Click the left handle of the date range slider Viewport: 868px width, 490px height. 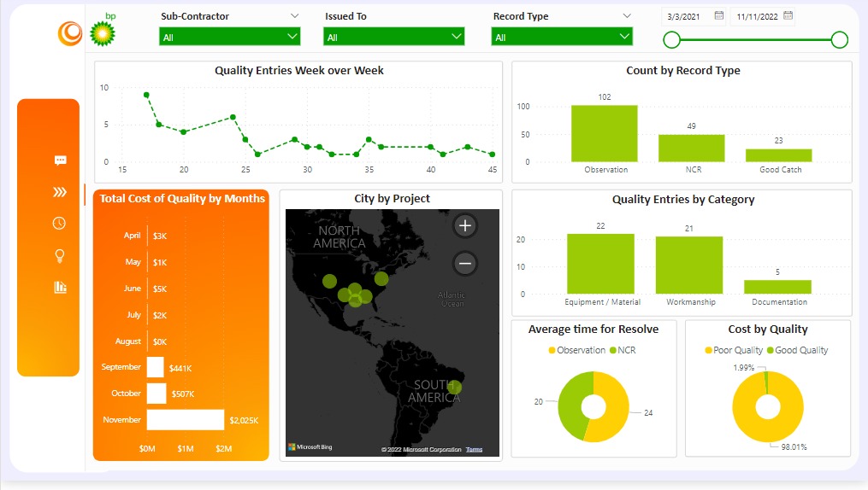coord(672,40)
